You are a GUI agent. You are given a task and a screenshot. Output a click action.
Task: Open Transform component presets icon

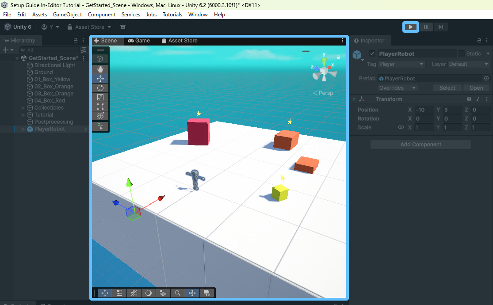pyautogui.click(x=478, y=99)
